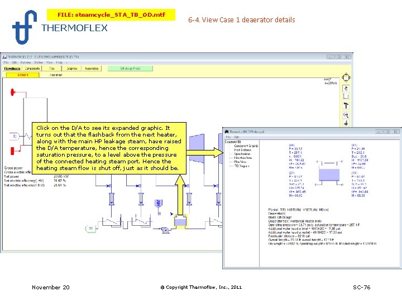Click the Feedwater storage line in the details text
Viewport: 402px width, 301px height.
click(289, 236)
